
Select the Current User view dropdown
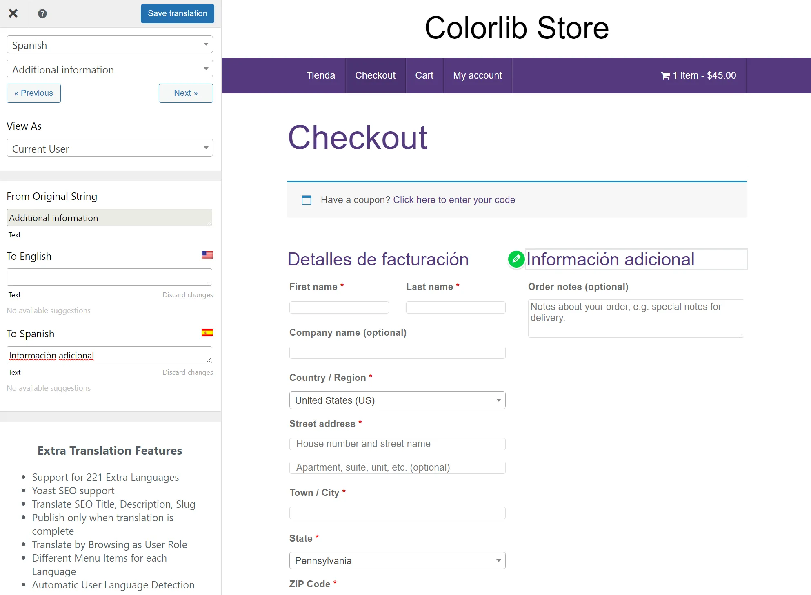pos(109,148)
